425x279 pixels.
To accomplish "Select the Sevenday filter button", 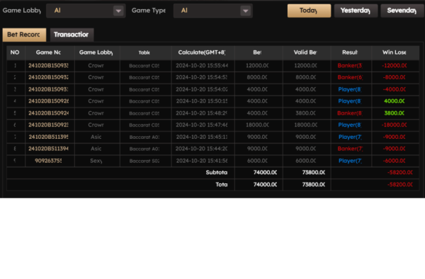I will tap(402, 11).
